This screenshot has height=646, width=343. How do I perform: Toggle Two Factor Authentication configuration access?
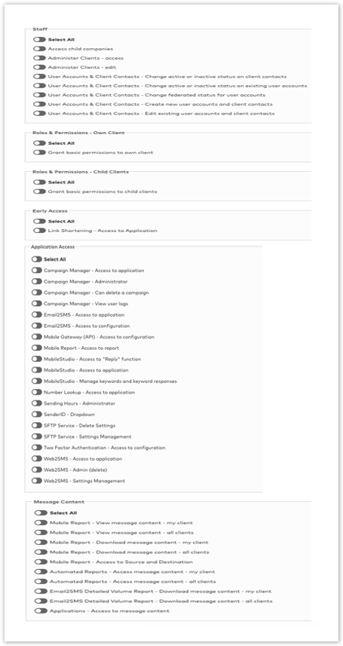[x=37, y=448]
